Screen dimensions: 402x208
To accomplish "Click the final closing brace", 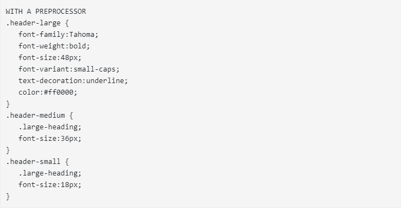I will pyautogui.click(x=8, y=196).
